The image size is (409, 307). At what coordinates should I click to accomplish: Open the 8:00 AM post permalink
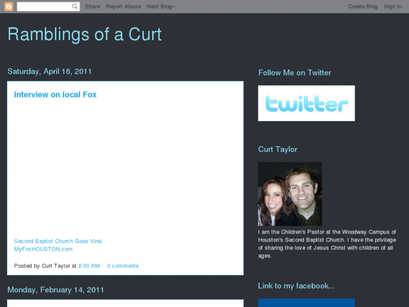tap(89, 266)
